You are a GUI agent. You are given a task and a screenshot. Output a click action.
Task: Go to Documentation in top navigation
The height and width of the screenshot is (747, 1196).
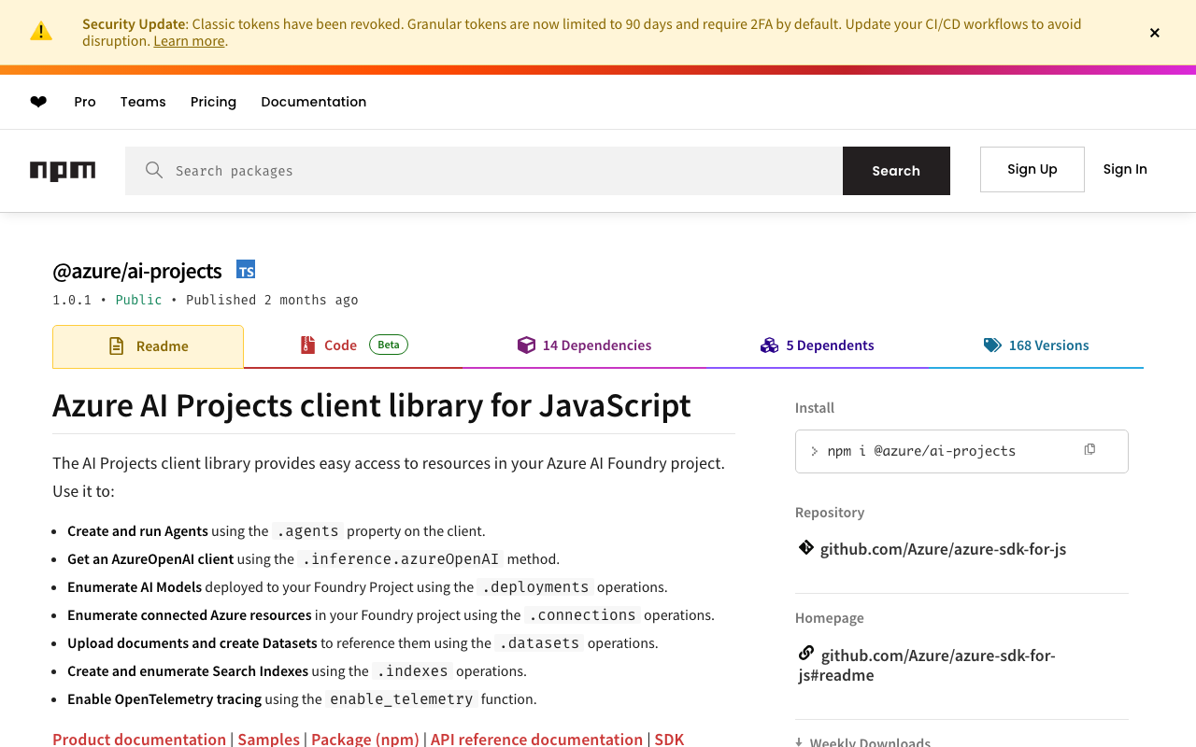pyautogui.click(x=313, y=102)
